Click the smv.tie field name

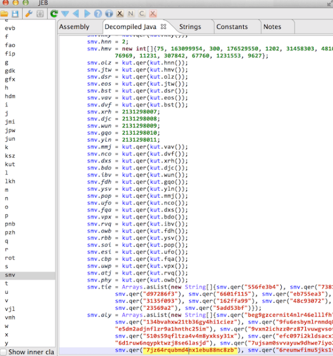(x=99, y=287)
